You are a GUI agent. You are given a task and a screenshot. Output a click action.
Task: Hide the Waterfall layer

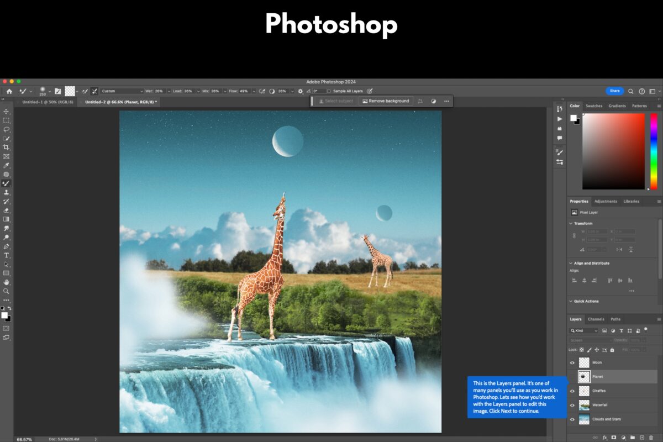[x=572, y=404]
